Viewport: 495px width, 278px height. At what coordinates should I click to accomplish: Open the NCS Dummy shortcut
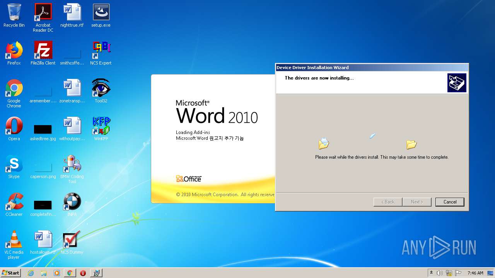(x=72, y=242)
